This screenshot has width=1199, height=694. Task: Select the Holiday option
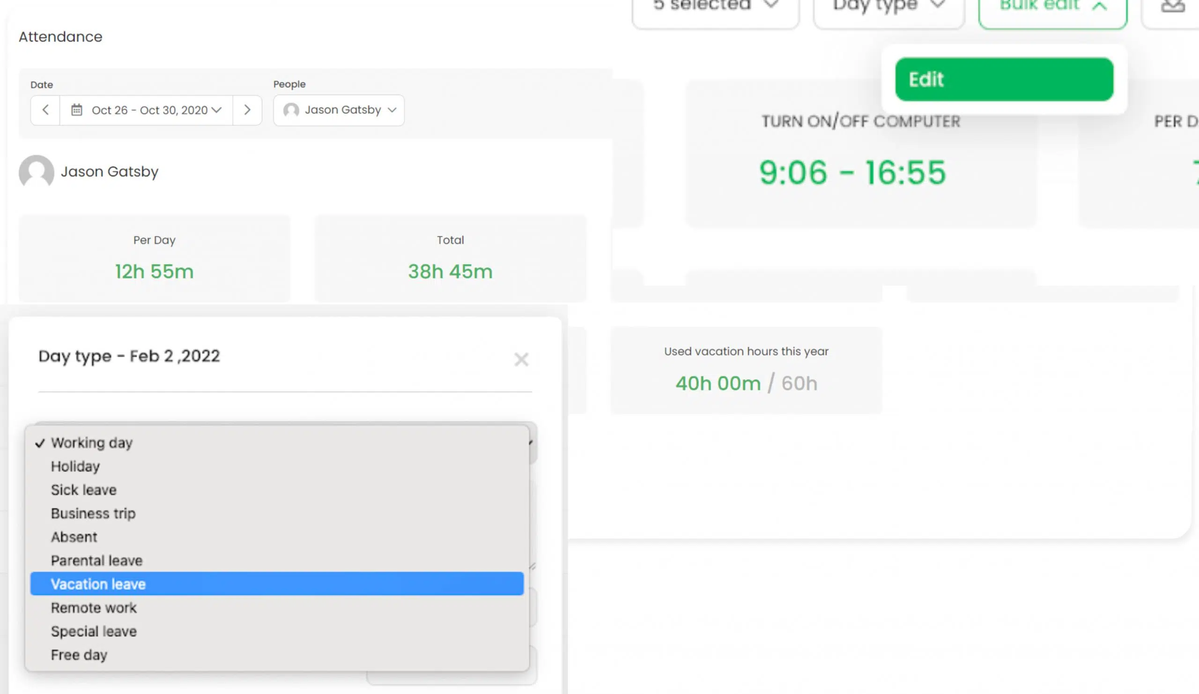pyautogui.click(x=75, y=466)
